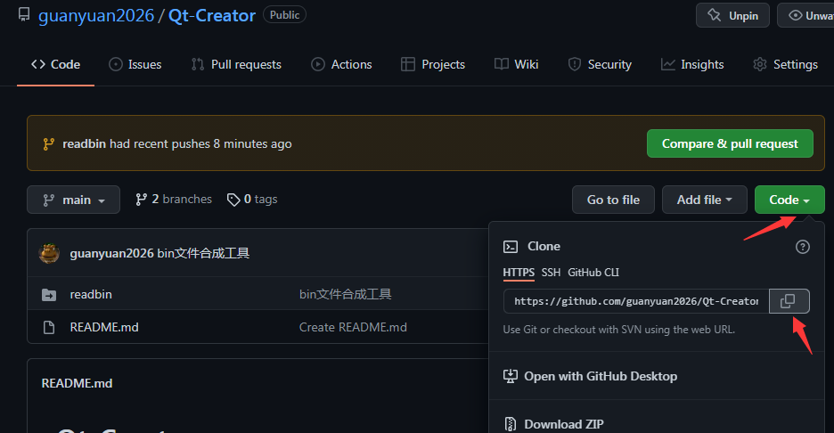
Task: Click the Go to file button
Action: [613, 200]
